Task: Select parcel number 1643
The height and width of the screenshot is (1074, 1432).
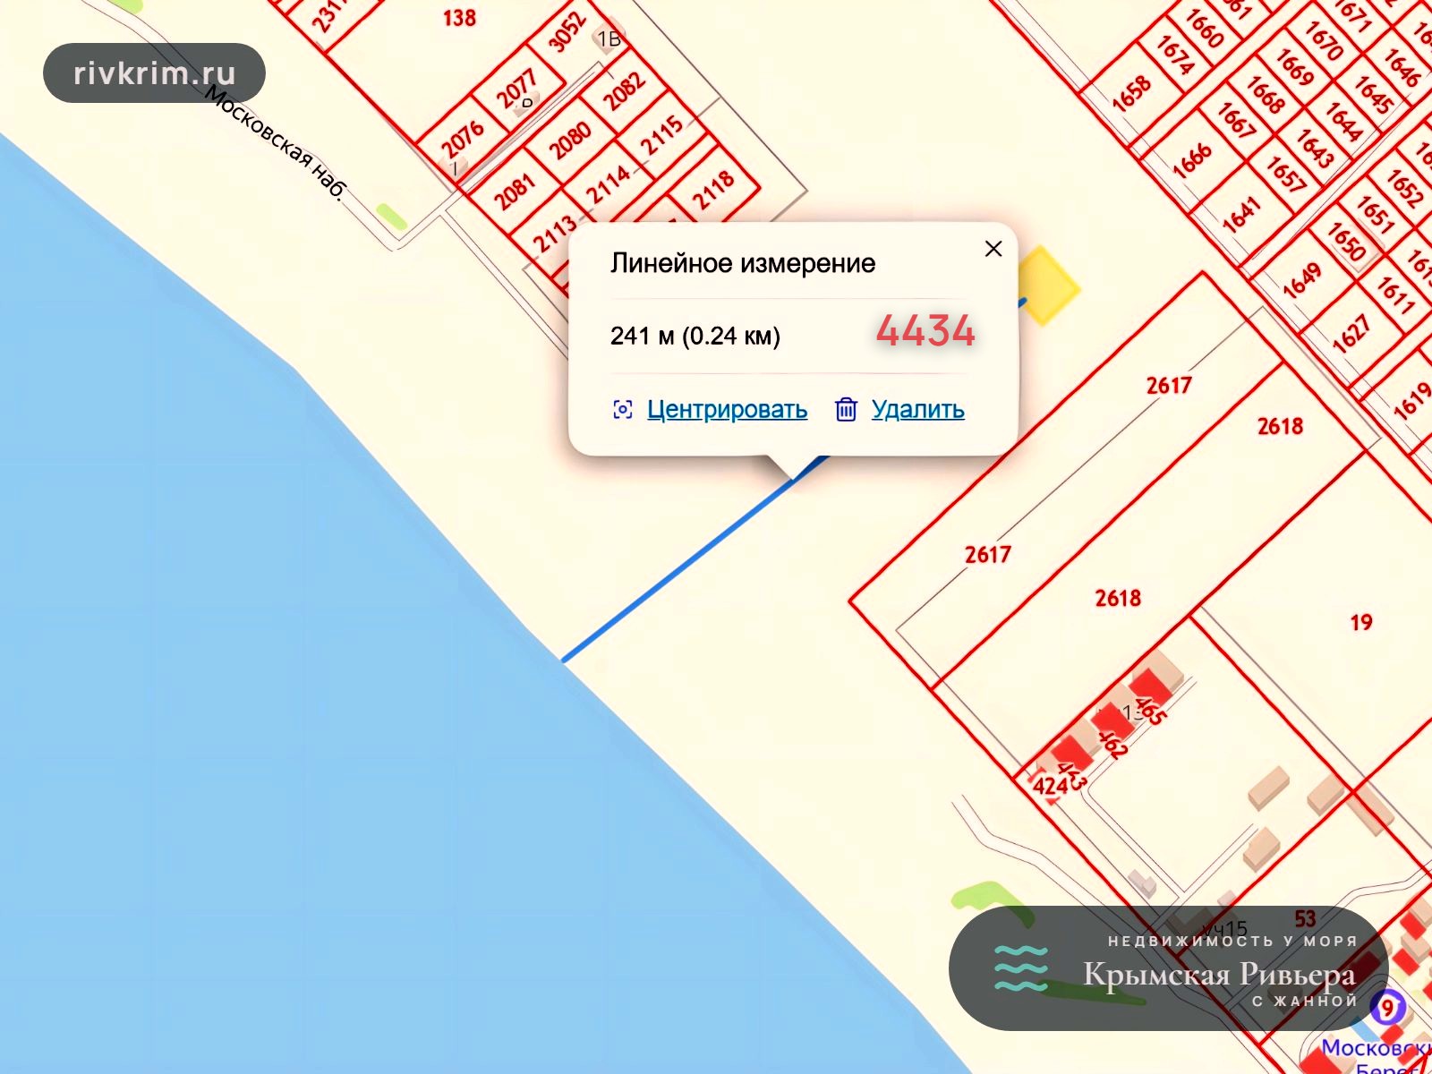Action: point(1315,148)
